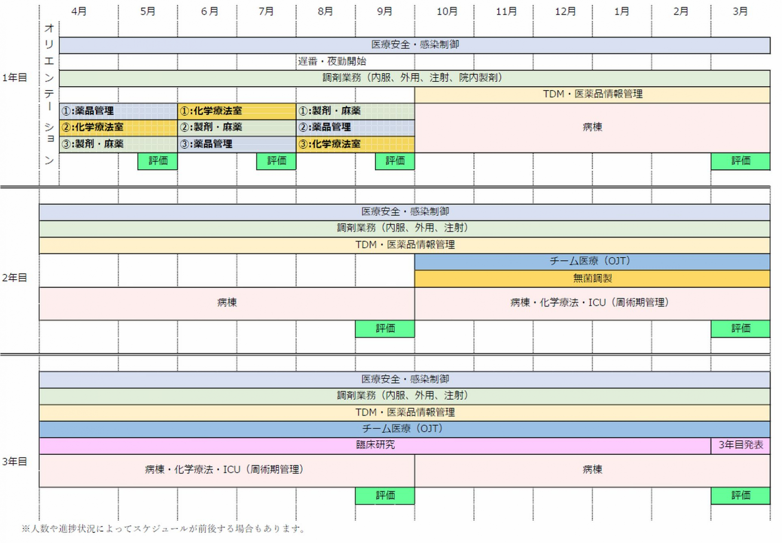
Task: Click the ③:製剤・麻薬 cell in April-May
Action: click(x=118, y=144)
